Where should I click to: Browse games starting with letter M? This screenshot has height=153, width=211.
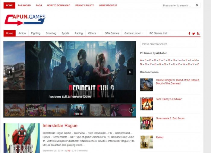point(196,60)
